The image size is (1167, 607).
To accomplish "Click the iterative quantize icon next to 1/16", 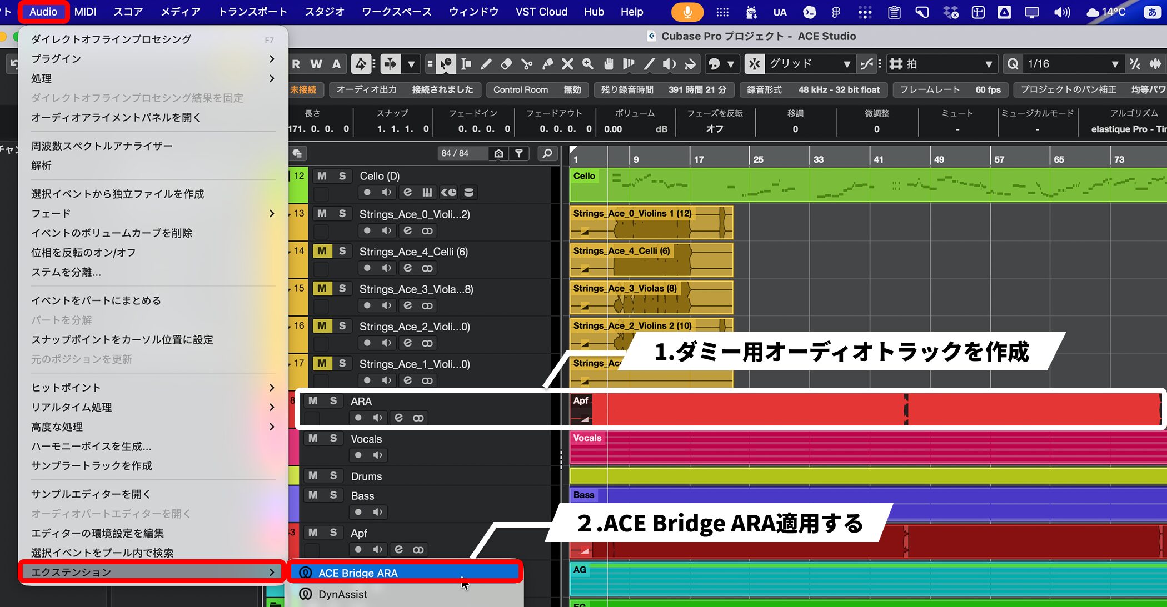I will [x=1135, y=64].
